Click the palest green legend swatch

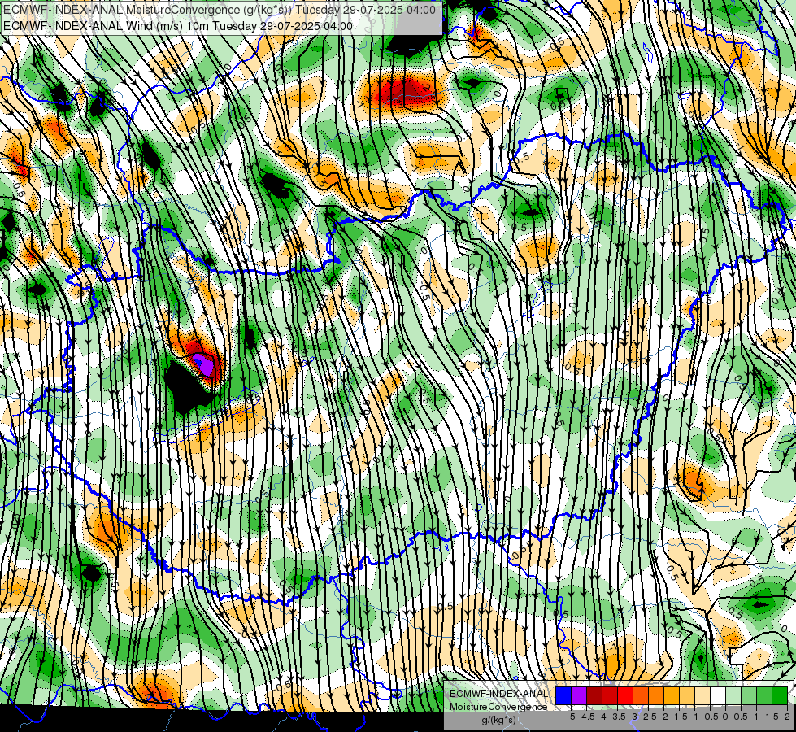pos(733,695)
